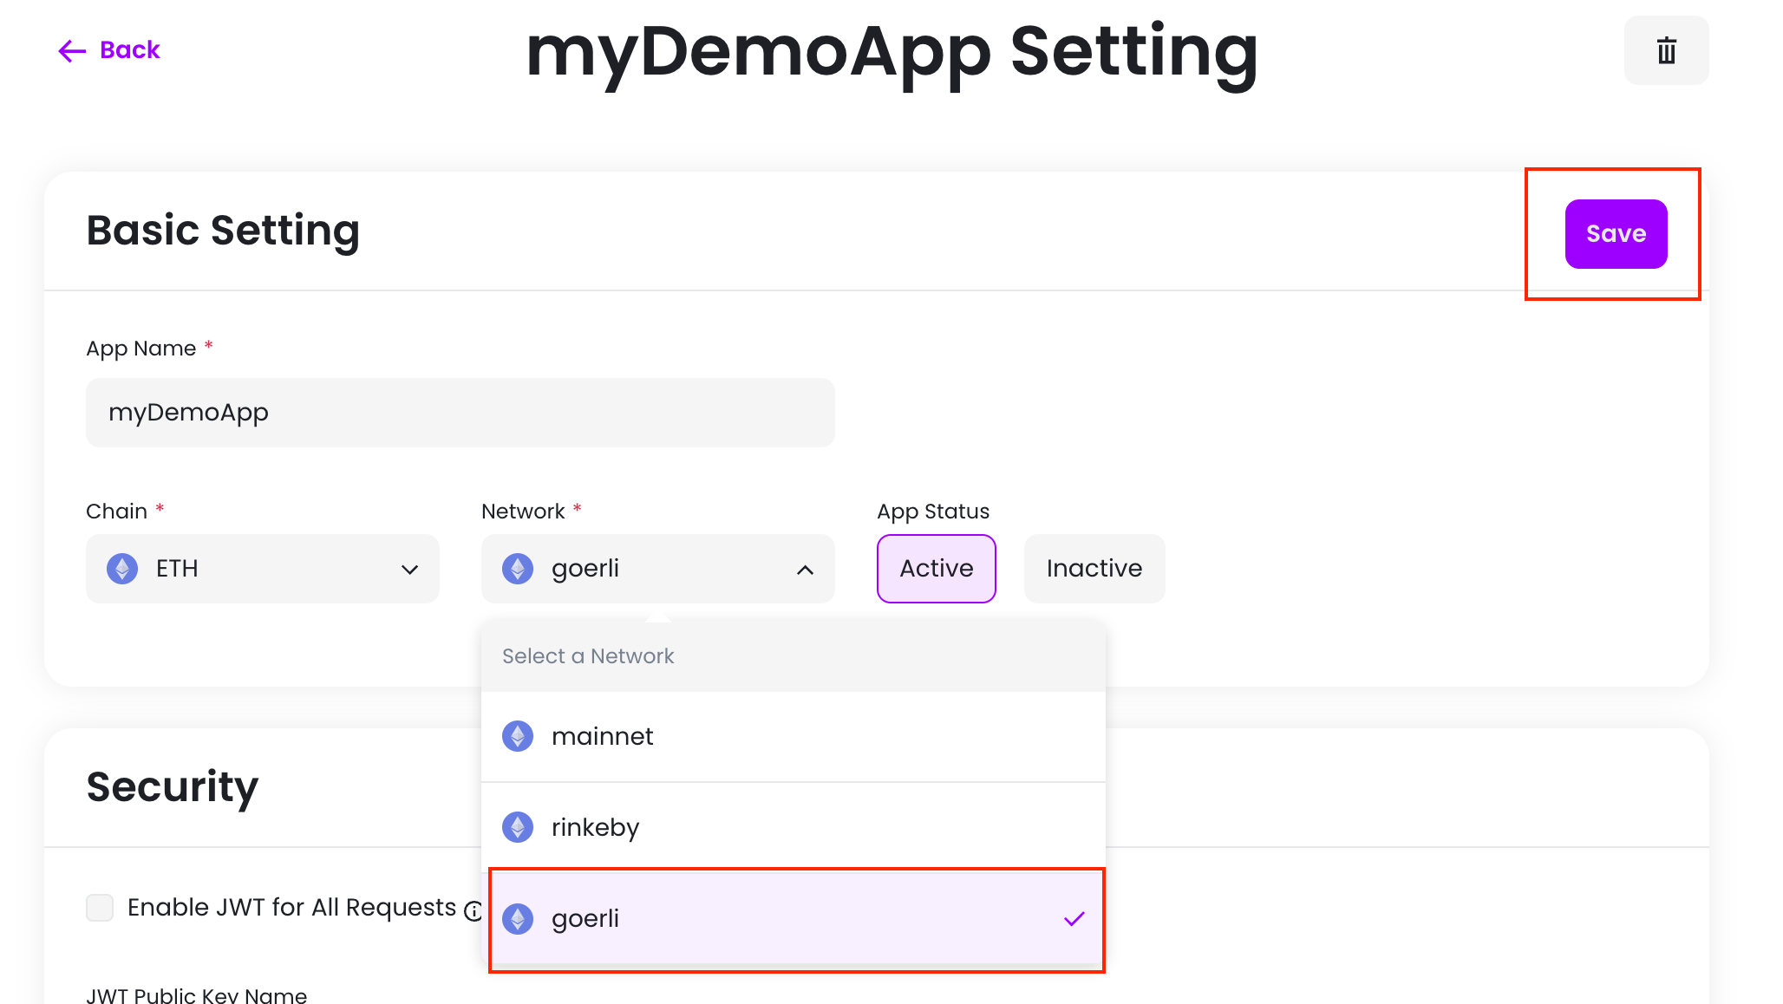
Task: Click the info icon beside JWT option
Action: (474, 910)
